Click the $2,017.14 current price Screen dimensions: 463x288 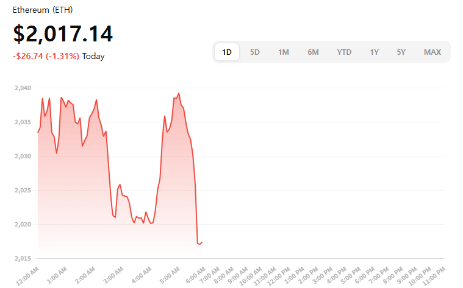point(63,33)
